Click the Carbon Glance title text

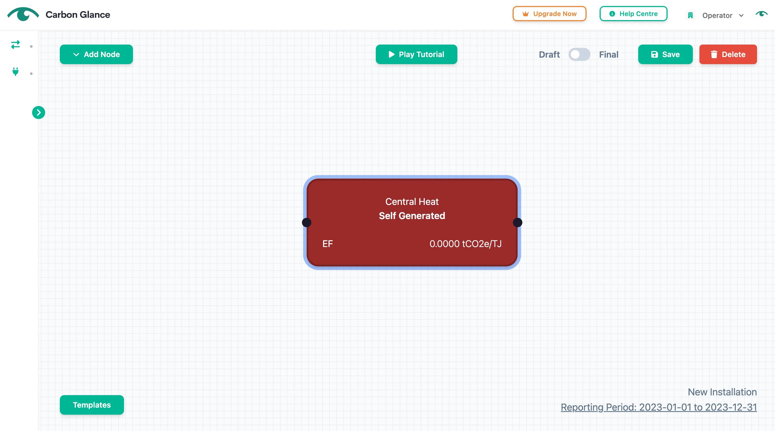77,14
